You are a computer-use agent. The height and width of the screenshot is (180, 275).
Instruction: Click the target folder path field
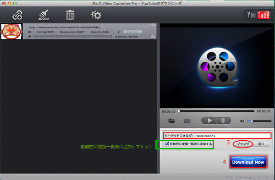tap(232, 136)
